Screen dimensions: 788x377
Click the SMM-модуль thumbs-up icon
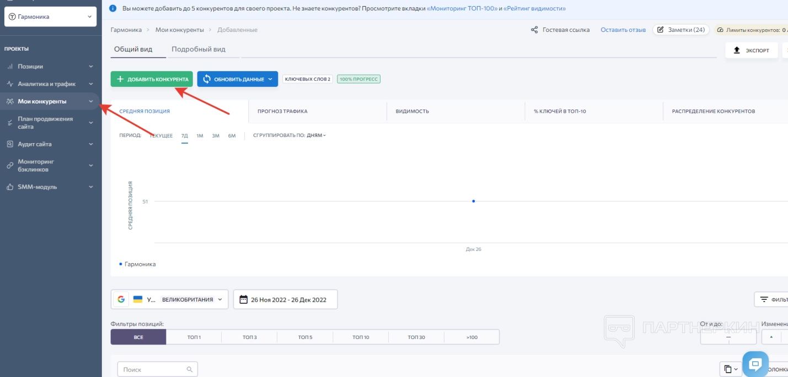10,187
